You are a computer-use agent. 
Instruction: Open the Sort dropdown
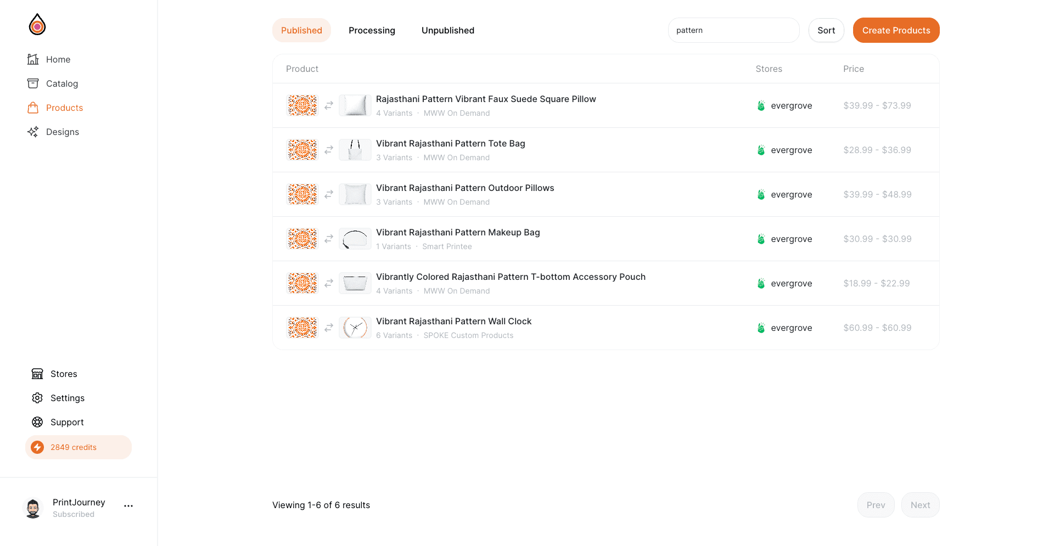click(826, 30)
